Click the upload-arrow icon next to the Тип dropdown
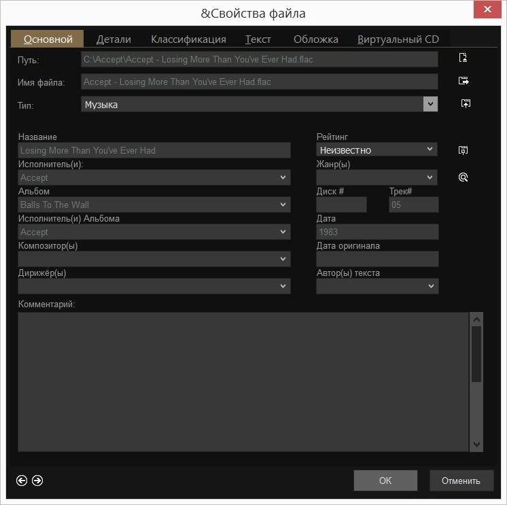 [466, 103]
